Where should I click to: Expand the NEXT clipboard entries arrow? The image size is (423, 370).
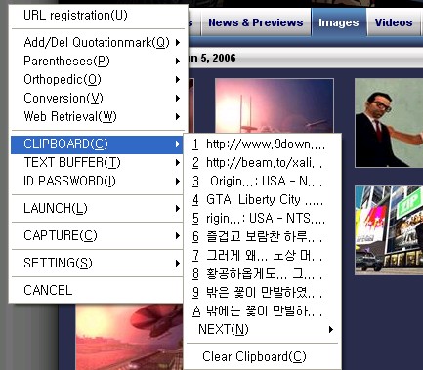coord(331,329)
